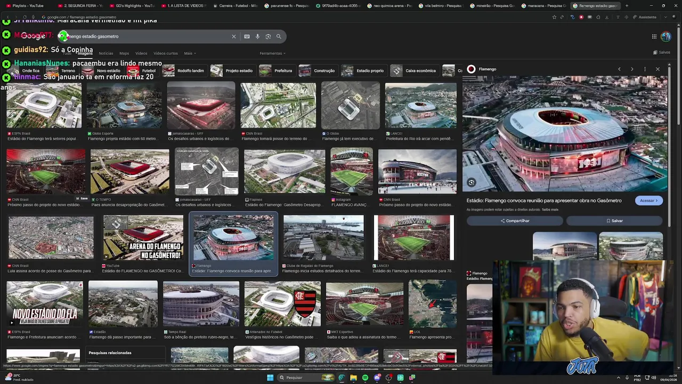
Task: Open 'Paes anuncia desapropriação' O Tempo thumbnail
Action: (x=129, y=172)
